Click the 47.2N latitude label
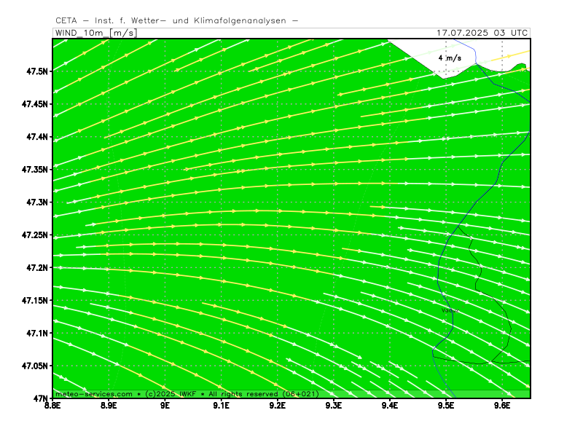 click(x=37, y=267)
